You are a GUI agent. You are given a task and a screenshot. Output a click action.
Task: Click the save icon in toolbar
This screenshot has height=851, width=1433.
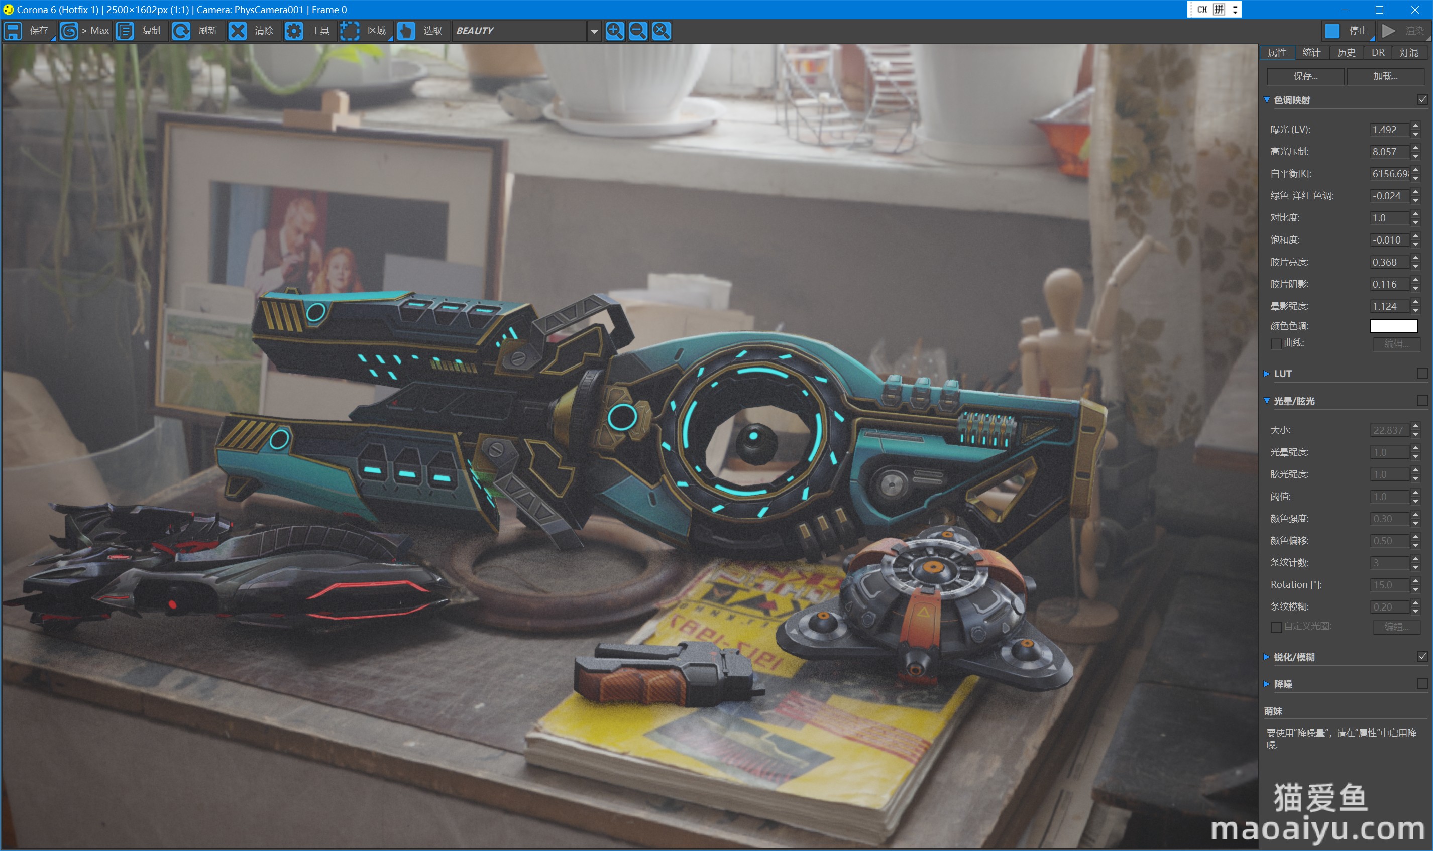click(x=13, y=31)
